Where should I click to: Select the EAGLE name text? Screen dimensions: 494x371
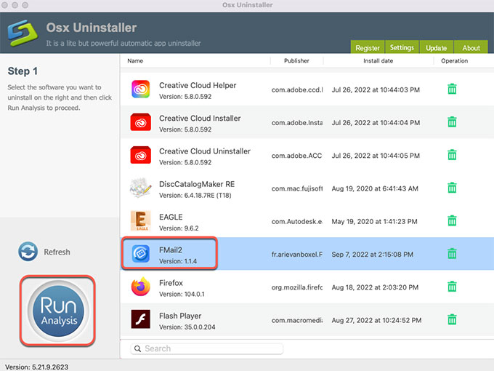(171, 217)
